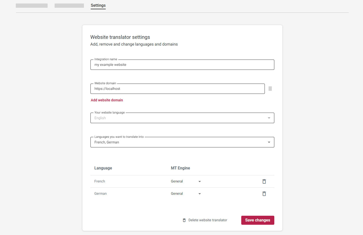
Task: Expand Languages you want to translate into
Action: (182, 142)
